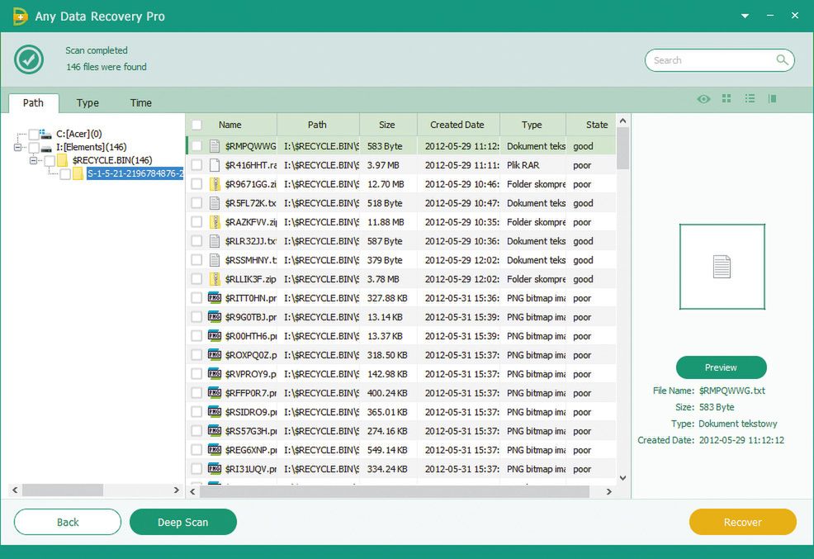Open the title bar dropdown menu arrow
The height and width of the screenshot is (559, 814).
745,16
